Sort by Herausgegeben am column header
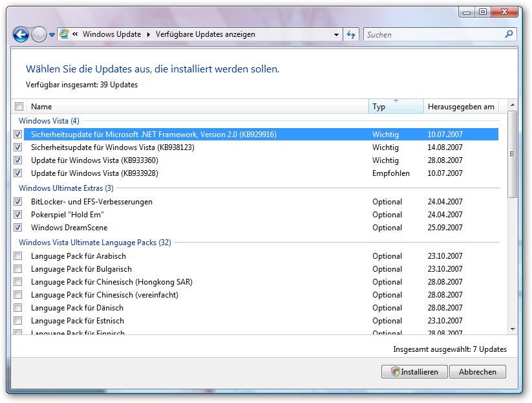This screenshot has width=532, height=403. (461, 107)
